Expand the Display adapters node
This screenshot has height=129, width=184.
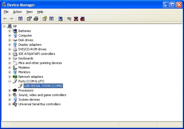[x=9, y=45]
